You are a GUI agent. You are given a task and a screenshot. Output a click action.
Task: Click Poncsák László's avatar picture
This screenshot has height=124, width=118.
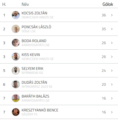click(16, 29)
